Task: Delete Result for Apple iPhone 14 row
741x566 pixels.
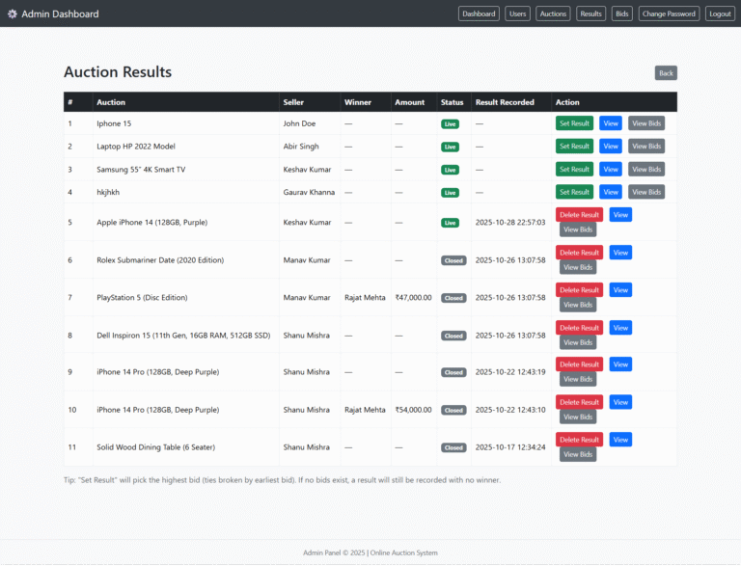Action: pos(579,214)
